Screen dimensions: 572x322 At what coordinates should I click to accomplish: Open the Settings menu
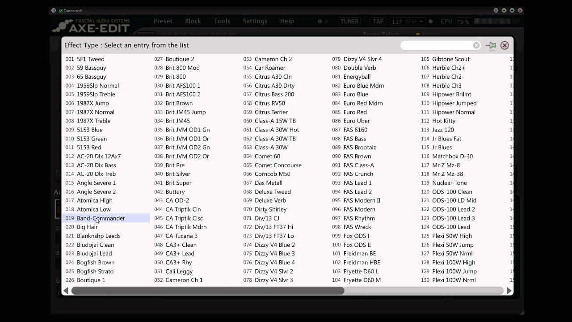coord(255,21)
